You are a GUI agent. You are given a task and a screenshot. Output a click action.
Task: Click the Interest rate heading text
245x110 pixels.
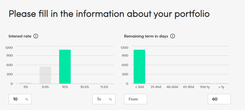pyautogui.click(x=20, y=36)
